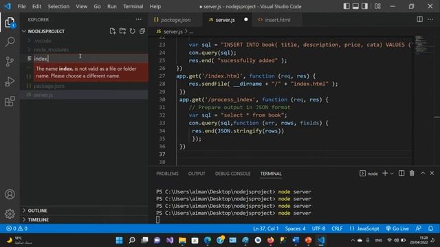Open editor more actions ellipsis
Screen dimensions: 440x247
point(430,19)
